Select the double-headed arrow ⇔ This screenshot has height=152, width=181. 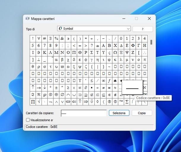pyautogui.click(x=68, y=102)
